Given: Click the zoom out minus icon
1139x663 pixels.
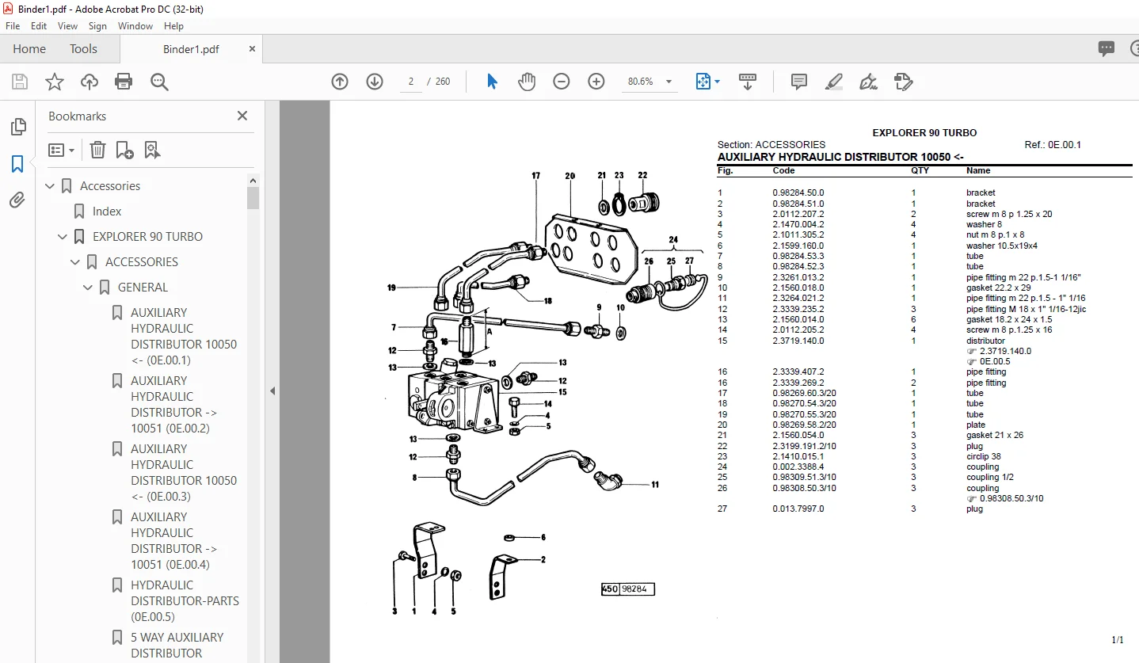Looking at the screenshot, I should tap(562, 82).
